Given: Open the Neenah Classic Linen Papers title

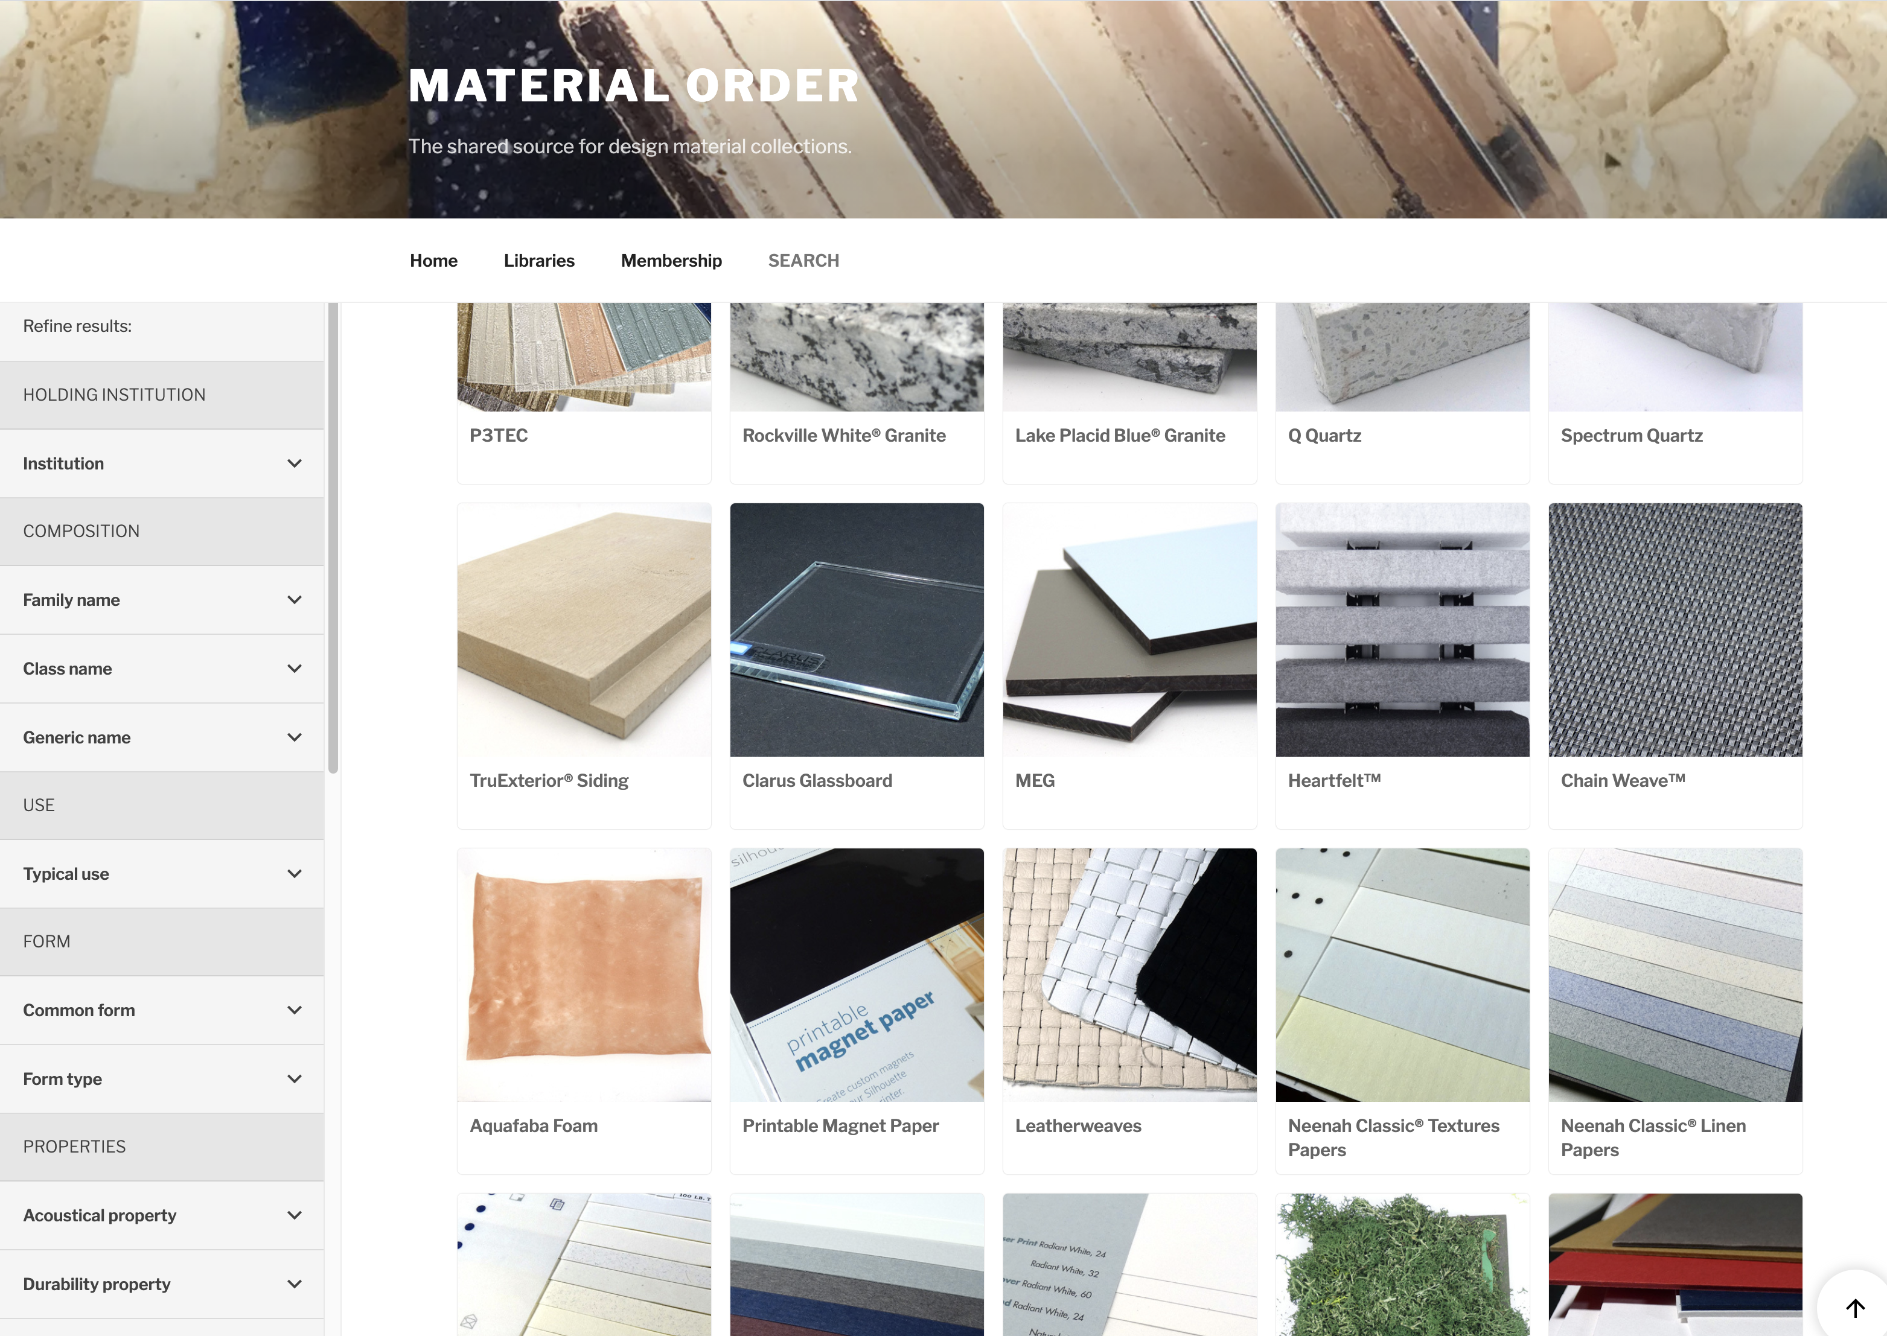Looking at the screenshot, I should tap(1652, 1137).
